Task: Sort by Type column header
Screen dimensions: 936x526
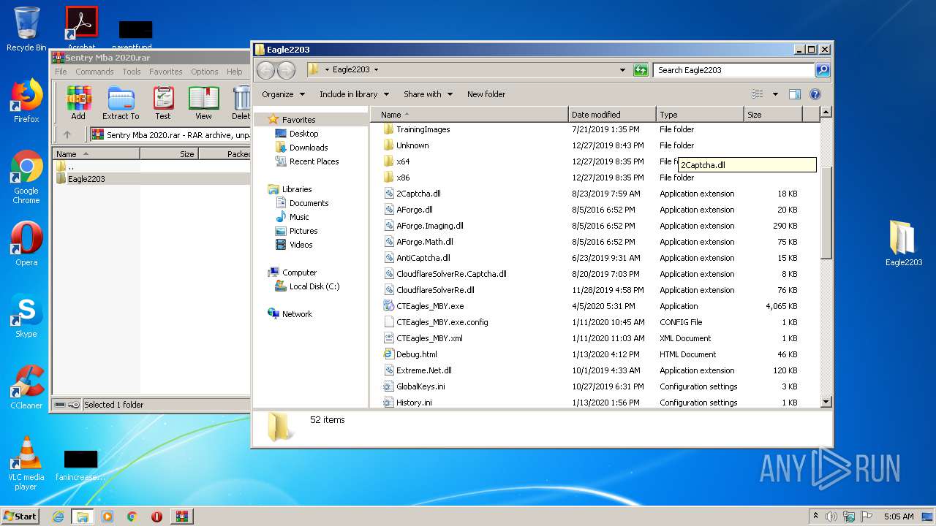Action: click(x=700, y=115)
